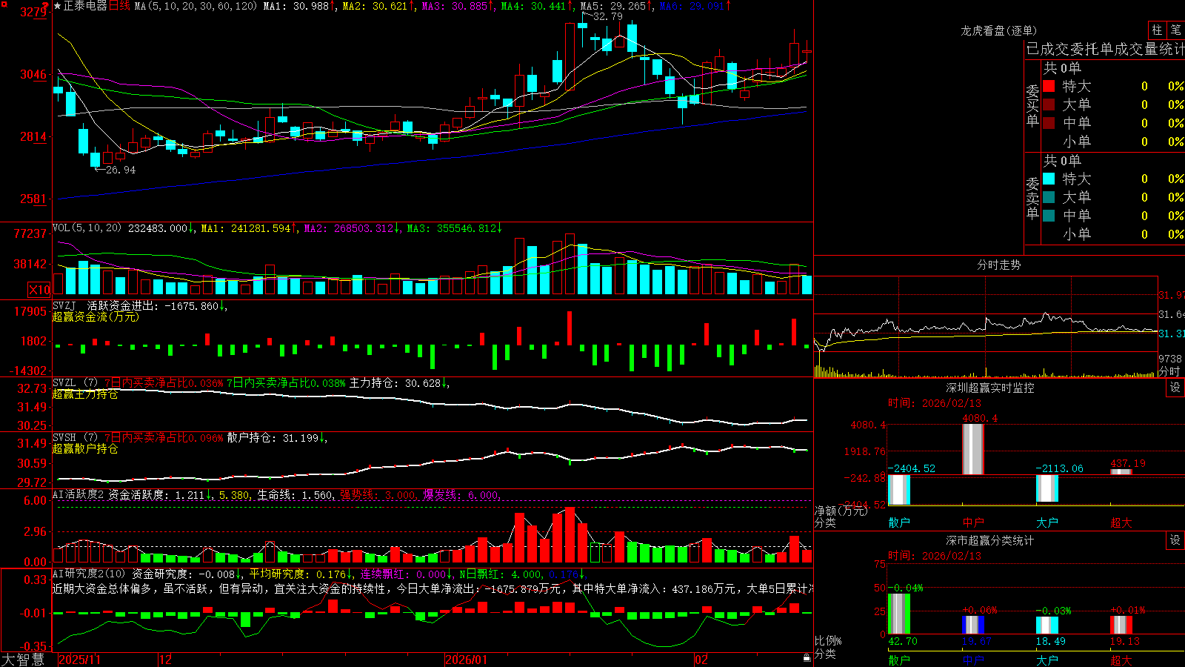Screen dimensions: 1185x667
Task: Click the 2025/11 timeline label
Action: (x=79, y=660)
